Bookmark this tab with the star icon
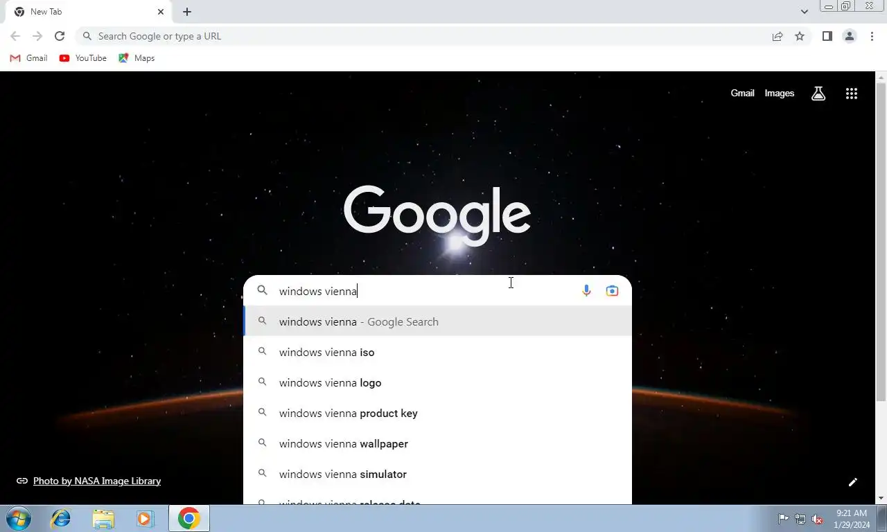 tap(800, 36)
